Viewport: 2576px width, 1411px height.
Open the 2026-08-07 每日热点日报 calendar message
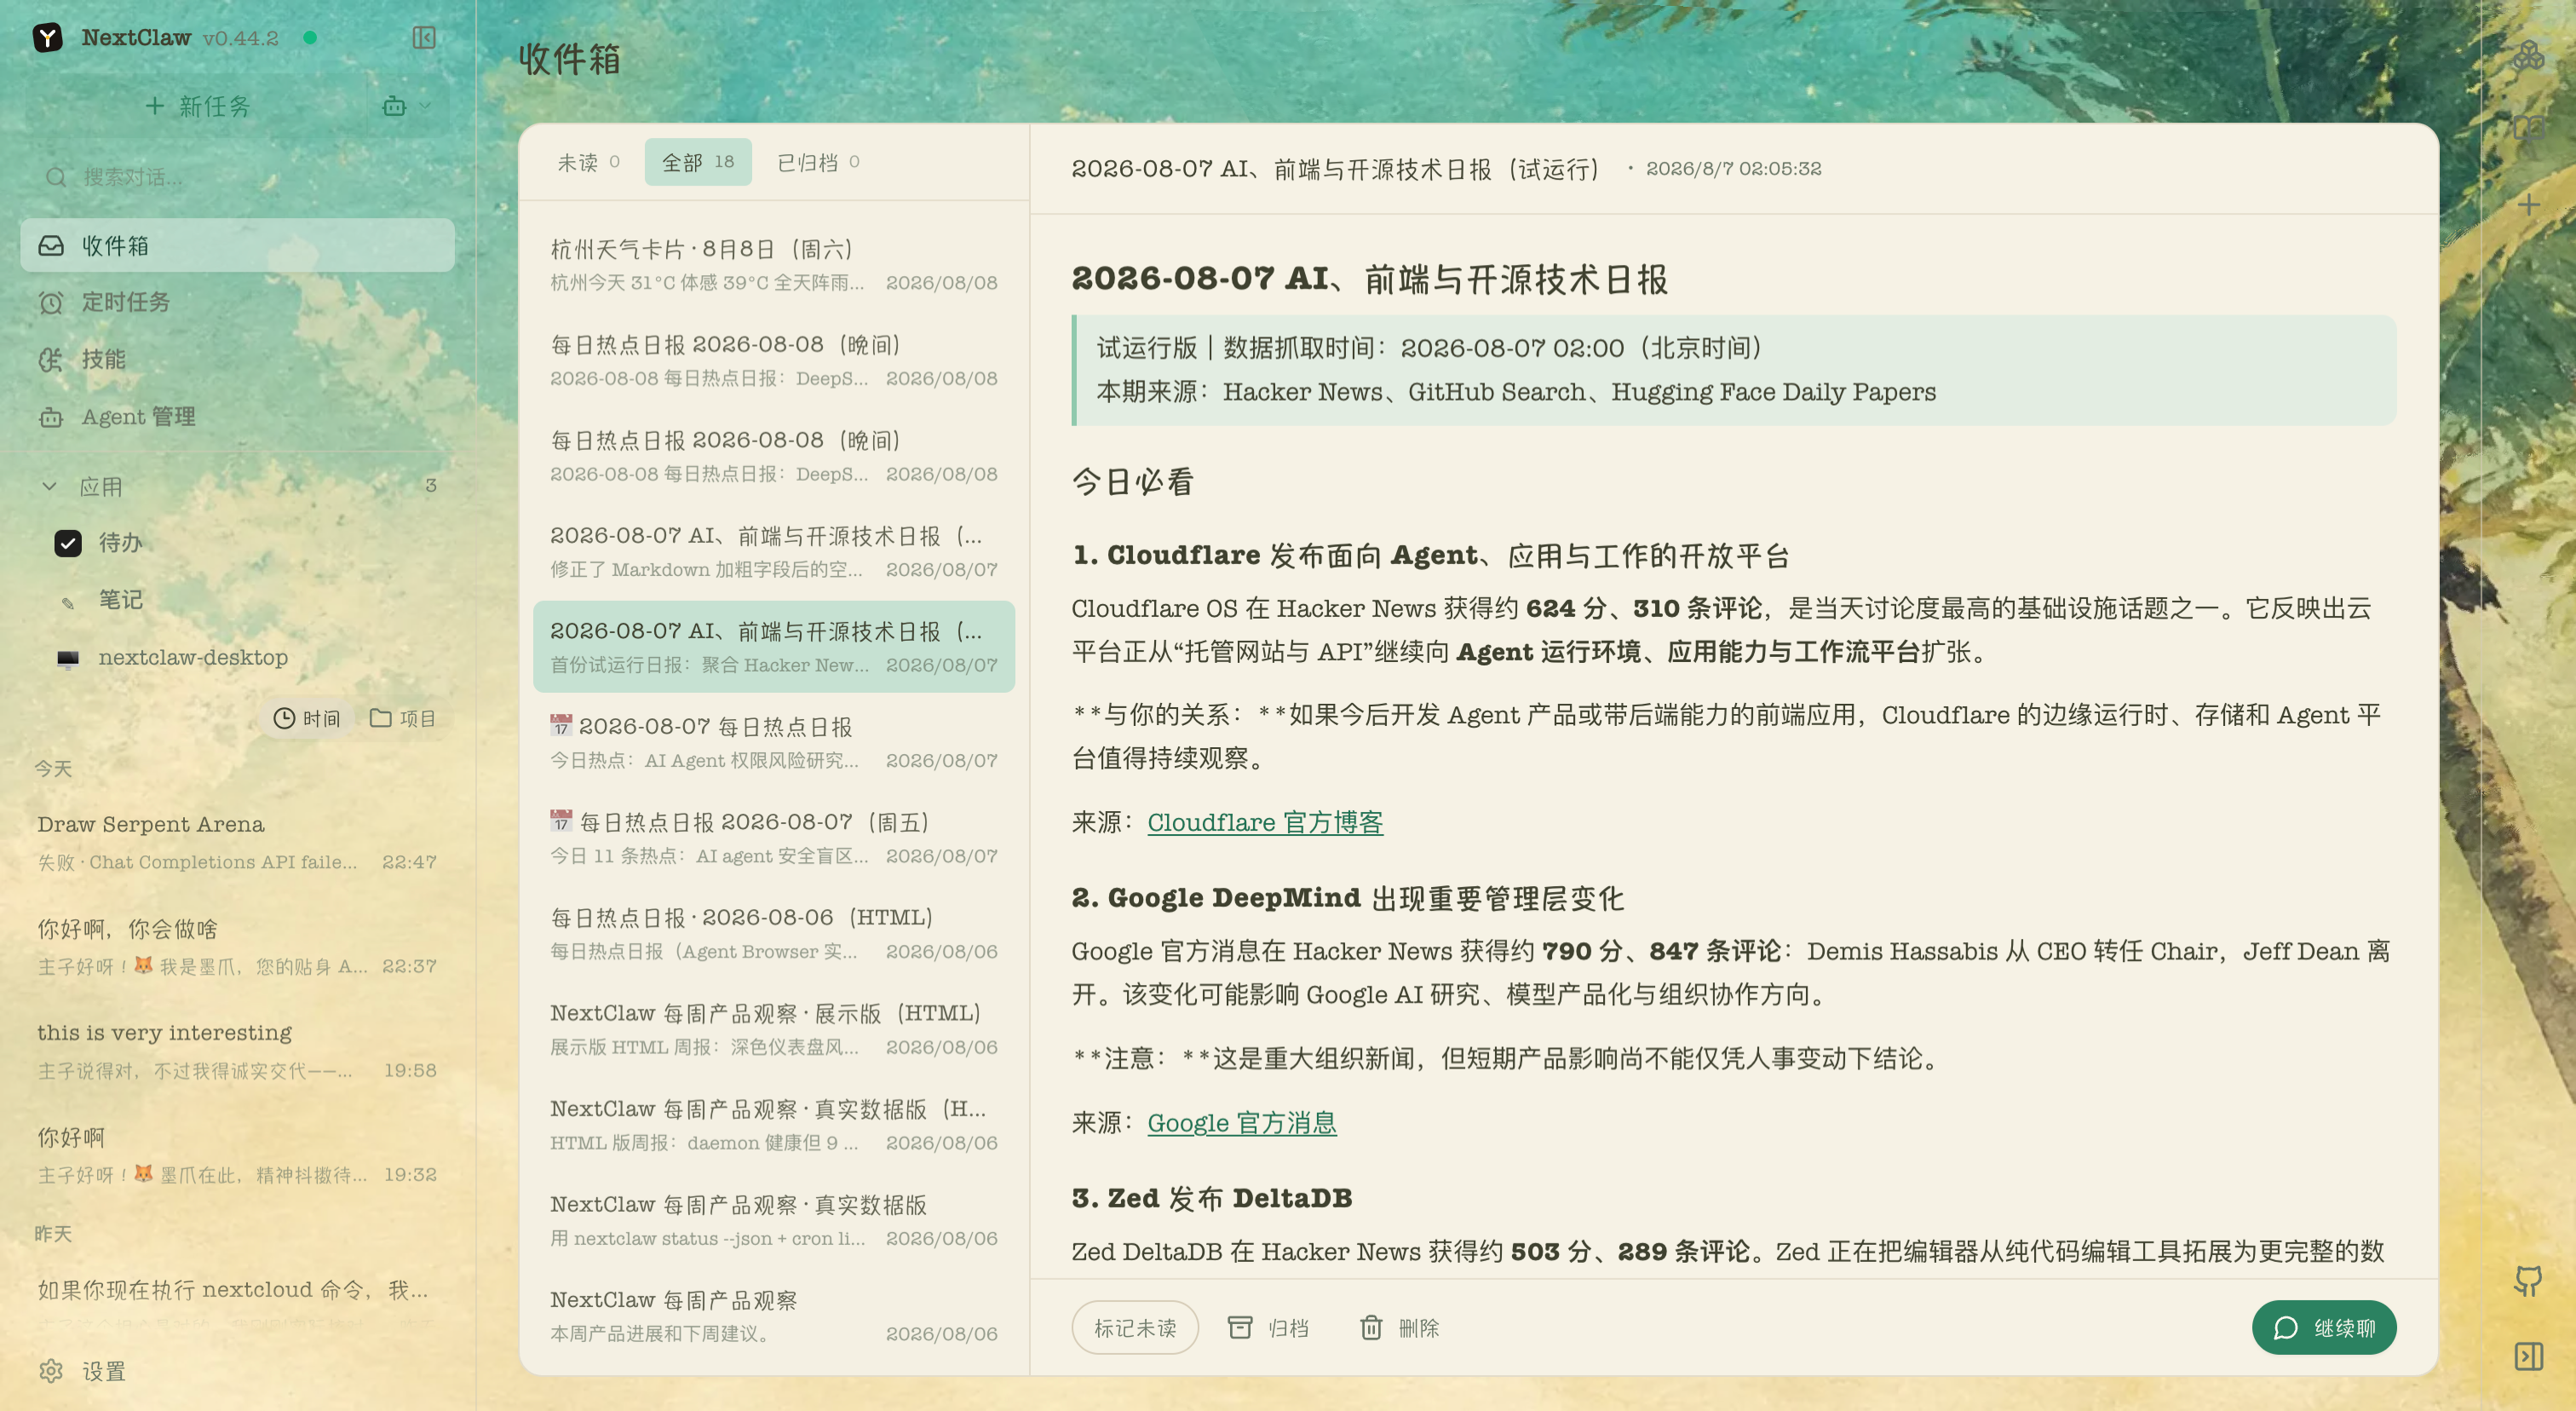774,742
